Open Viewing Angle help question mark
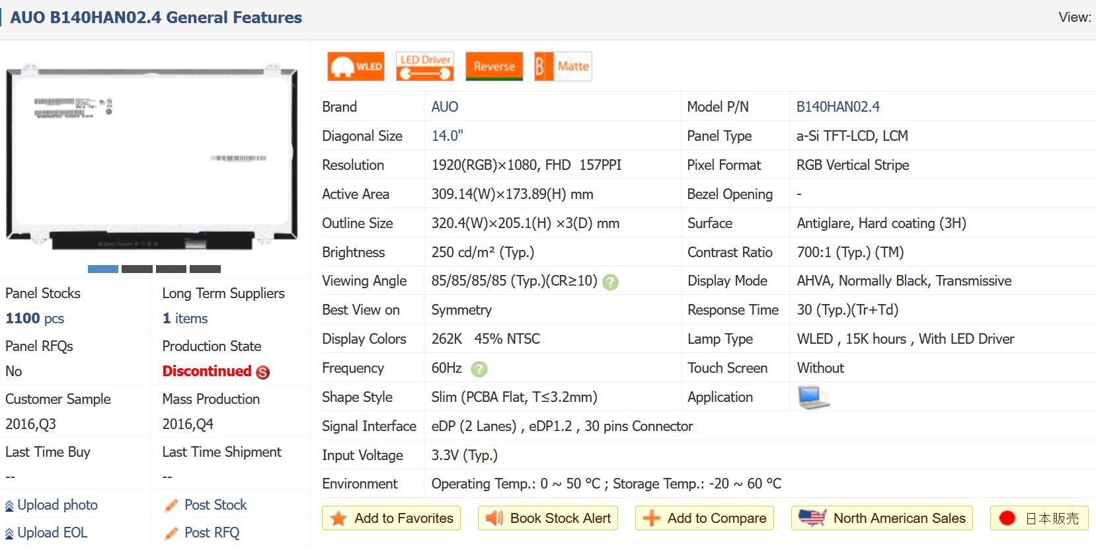 pyautogui.click(x=611, y=282)
